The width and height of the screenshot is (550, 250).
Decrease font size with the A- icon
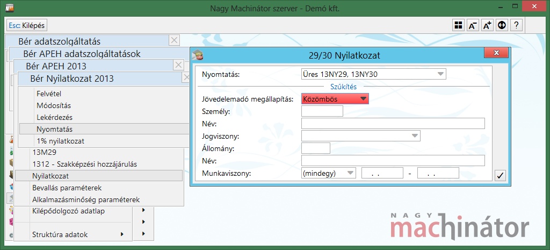473,25
